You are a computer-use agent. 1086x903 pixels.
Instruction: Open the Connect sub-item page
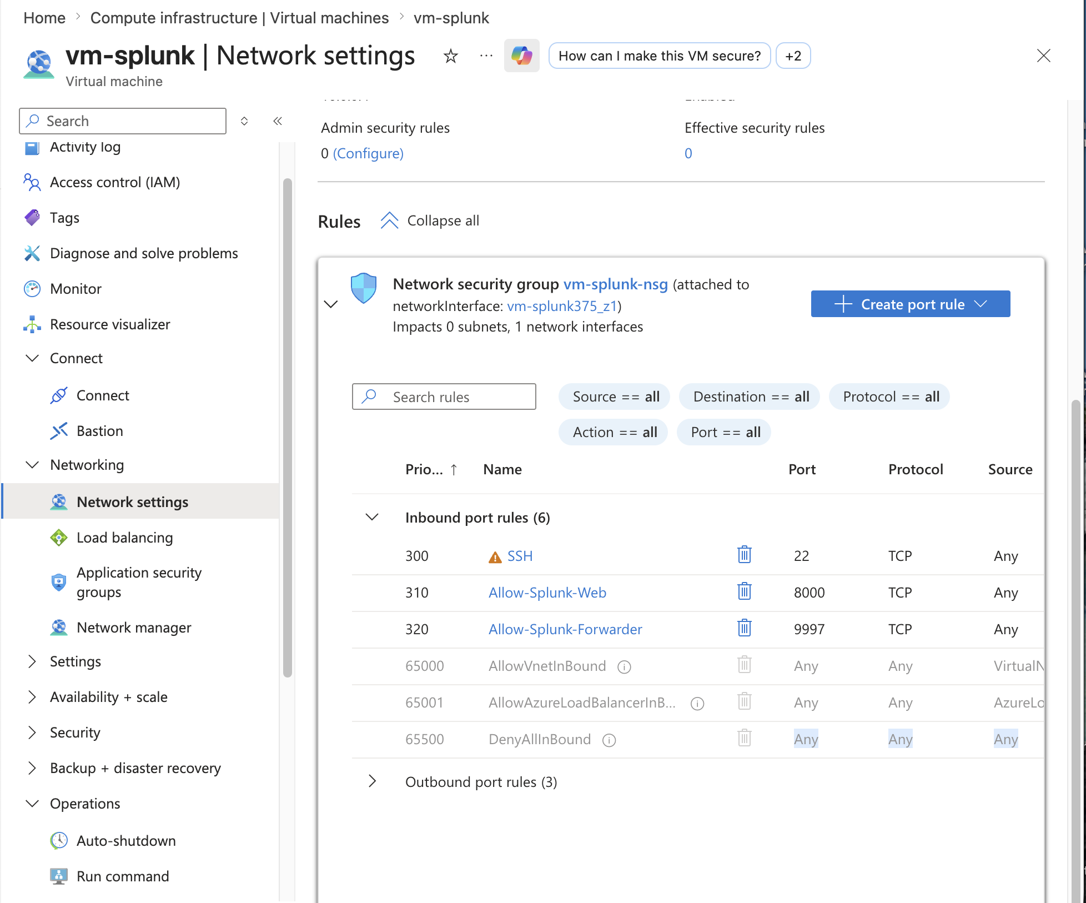coord(103,395)
